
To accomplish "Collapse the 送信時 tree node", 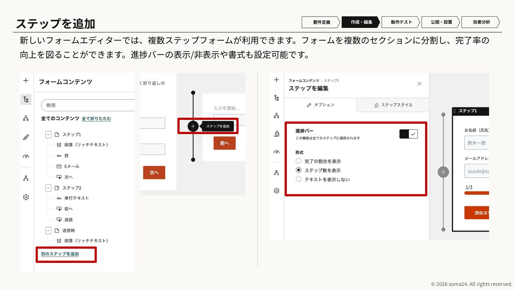I will click(x=48, y=231).
